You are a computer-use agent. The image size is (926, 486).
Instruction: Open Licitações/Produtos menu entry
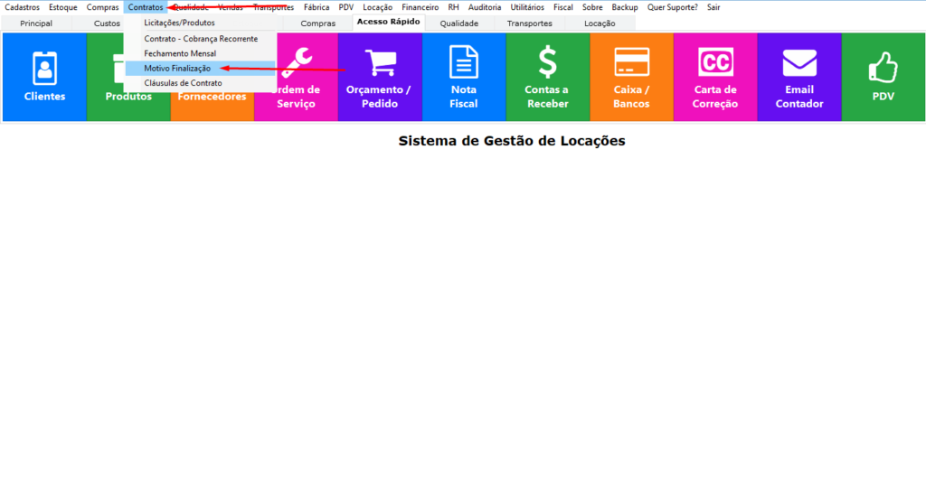tap(179, 23)
